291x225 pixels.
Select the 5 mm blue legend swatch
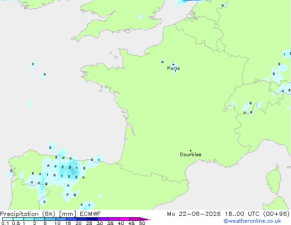pyautogui.click(x=50, y=219)
